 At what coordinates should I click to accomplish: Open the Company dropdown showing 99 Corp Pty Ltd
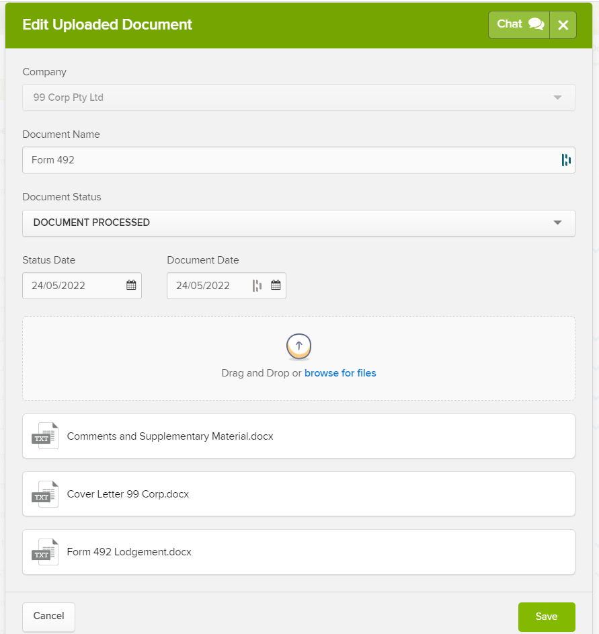pyautogui.click(x=298, y=97)
